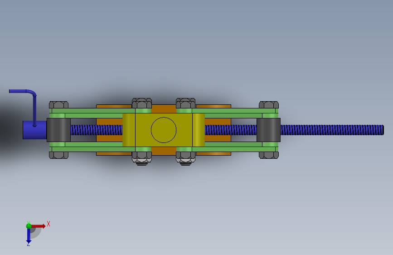Select the orange plate at upper left
This screenshot has width=393, height=255.
pos(114,107)
